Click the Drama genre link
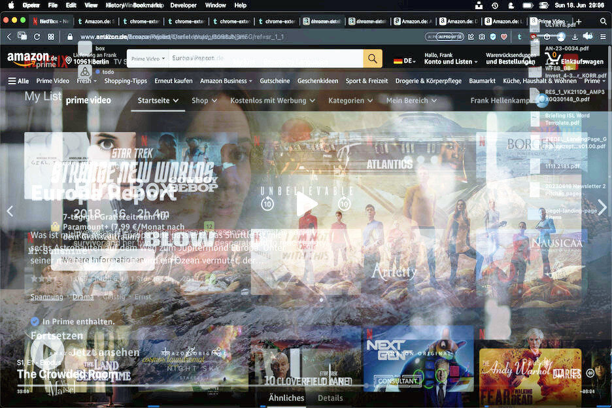Image resolution: width=612 pixels, height=408 pixels. click(x=83, y=297)
